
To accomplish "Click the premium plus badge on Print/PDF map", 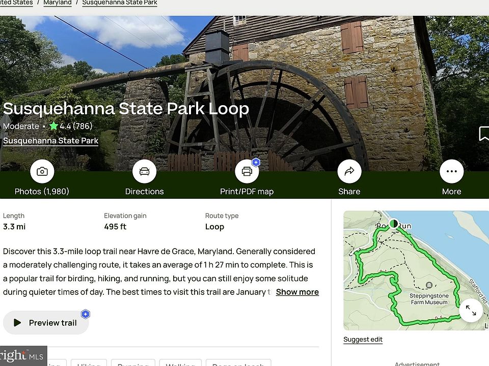I will pyautogui.click(x=256, y=162).
